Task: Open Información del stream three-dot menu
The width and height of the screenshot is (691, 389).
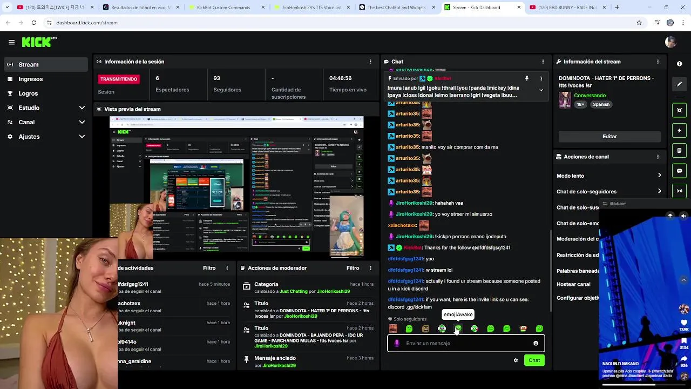Action: tap(658, 62)
